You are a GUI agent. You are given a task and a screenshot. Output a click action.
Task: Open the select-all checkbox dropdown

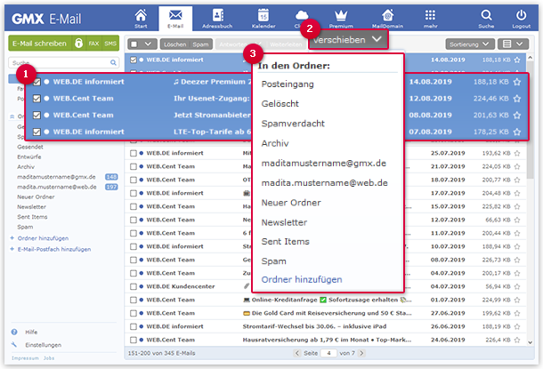pyautogui.click(x=142, y=44)
